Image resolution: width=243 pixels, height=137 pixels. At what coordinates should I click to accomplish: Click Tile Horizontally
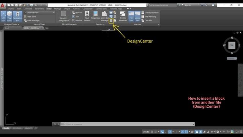[x=150, y=13]
